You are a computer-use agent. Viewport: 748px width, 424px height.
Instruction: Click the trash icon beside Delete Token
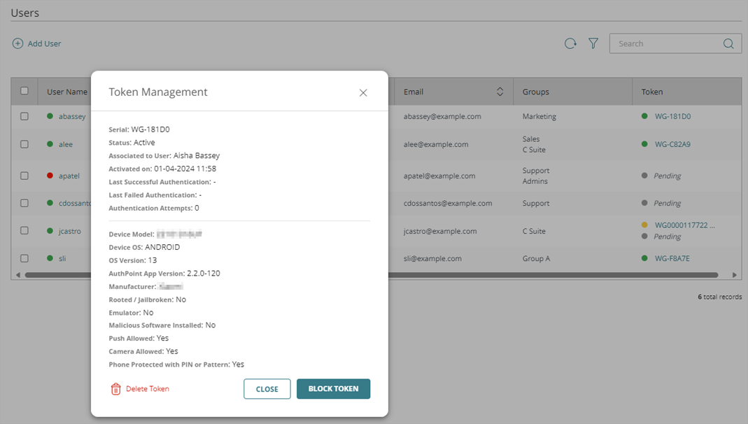coord(115,388)
